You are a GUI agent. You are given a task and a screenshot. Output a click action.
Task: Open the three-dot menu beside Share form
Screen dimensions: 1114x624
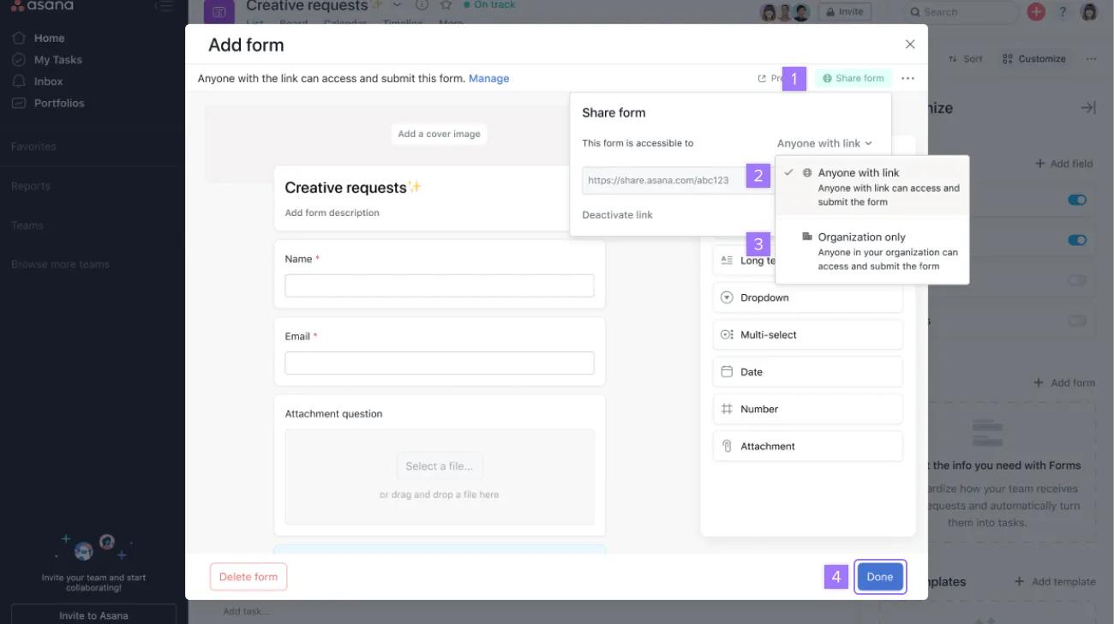[907, 78]
